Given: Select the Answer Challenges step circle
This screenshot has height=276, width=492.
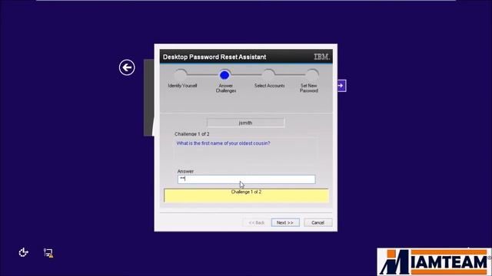Looking at the screenshot, I should tap(224, 75).
